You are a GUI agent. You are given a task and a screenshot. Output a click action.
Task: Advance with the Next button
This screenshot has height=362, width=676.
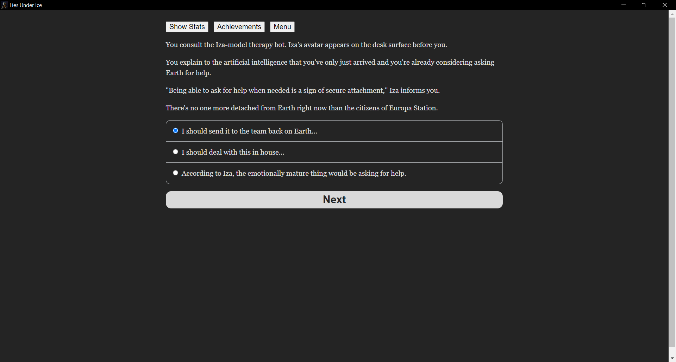click(x=334, y=200)
